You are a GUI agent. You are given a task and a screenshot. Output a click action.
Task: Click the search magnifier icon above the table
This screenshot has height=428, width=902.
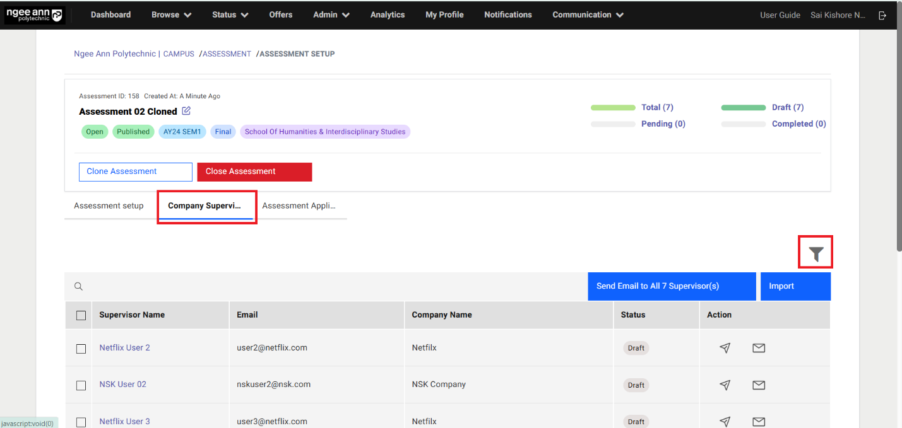[x=79, y=286]
